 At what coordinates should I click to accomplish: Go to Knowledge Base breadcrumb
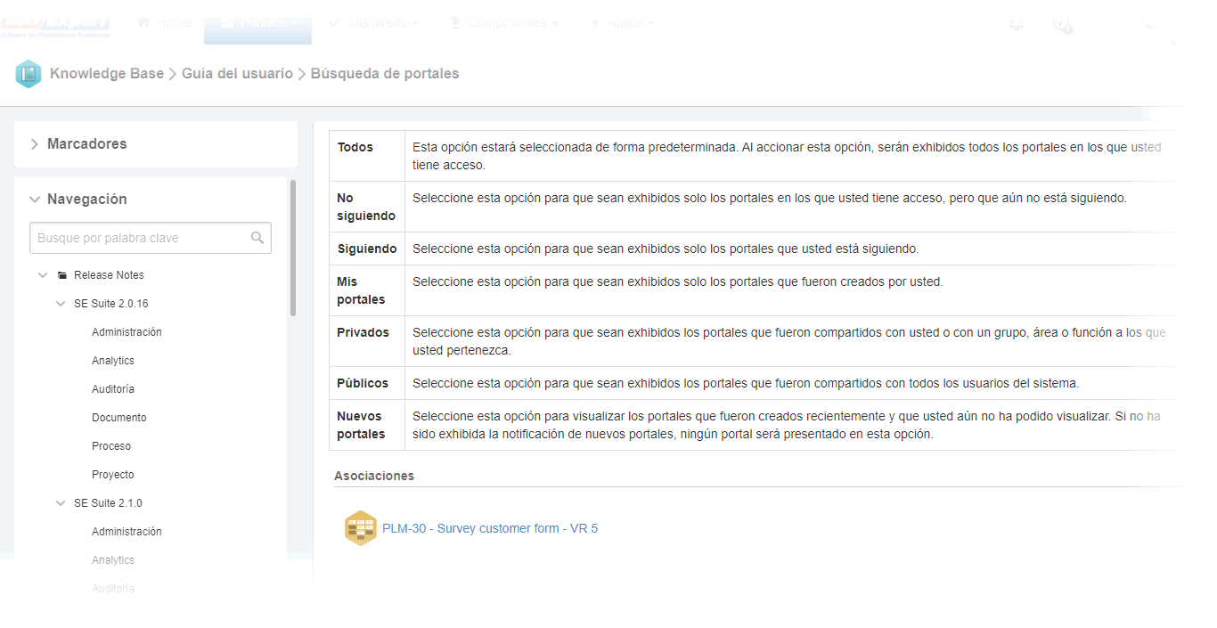coord(107,74)
